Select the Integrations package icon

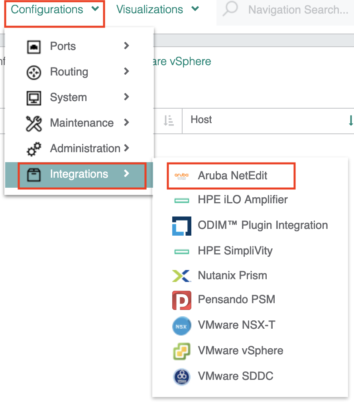coord(34,174)
